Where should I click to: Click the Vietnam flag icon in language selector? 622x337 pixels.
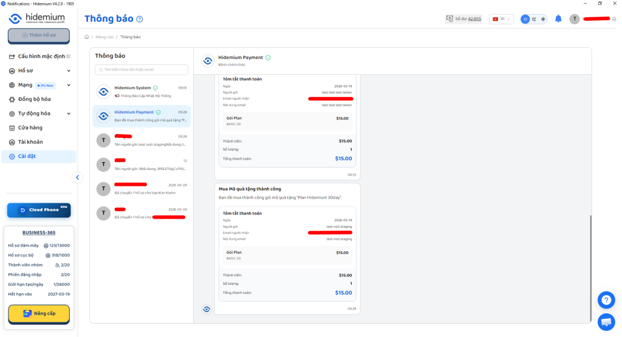(x=495, y=19)
